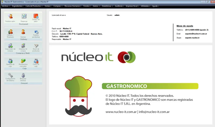Click the soporte.nucleo.it Skype name
The image size is (215, 127).
tap(192, 38)
